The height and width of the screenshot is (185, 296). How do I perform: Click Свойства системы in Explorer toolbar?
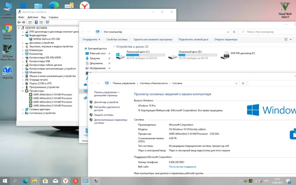coord(117,40)
